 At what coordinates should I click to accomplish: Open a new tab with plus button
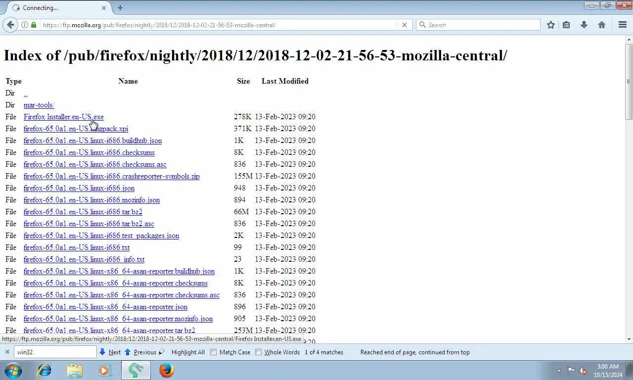120,7
